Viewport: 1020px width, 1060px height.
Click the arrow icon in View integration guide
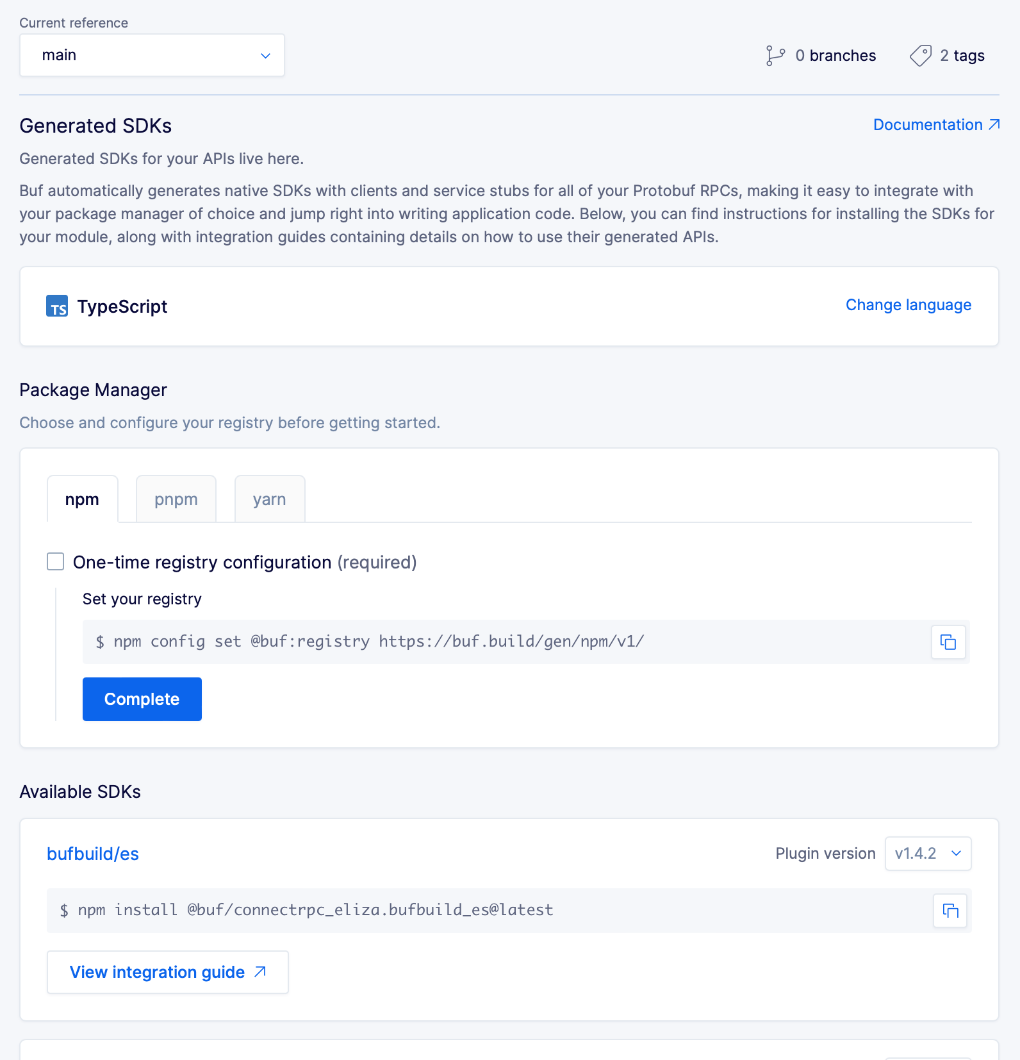pos(260,972)
